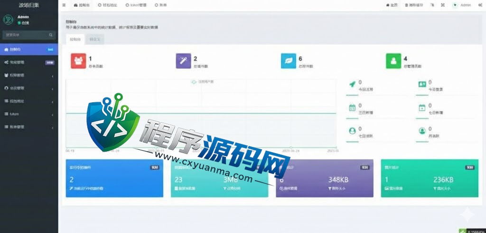486x233 pixels.
Task: Open the language switch icon in header
Action: click(x=432, y=5)
